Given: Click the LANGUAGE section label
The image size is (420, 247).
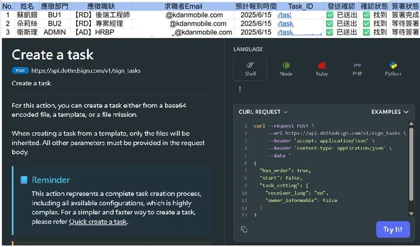Looking at the screenshot, I should pos(248,49).
